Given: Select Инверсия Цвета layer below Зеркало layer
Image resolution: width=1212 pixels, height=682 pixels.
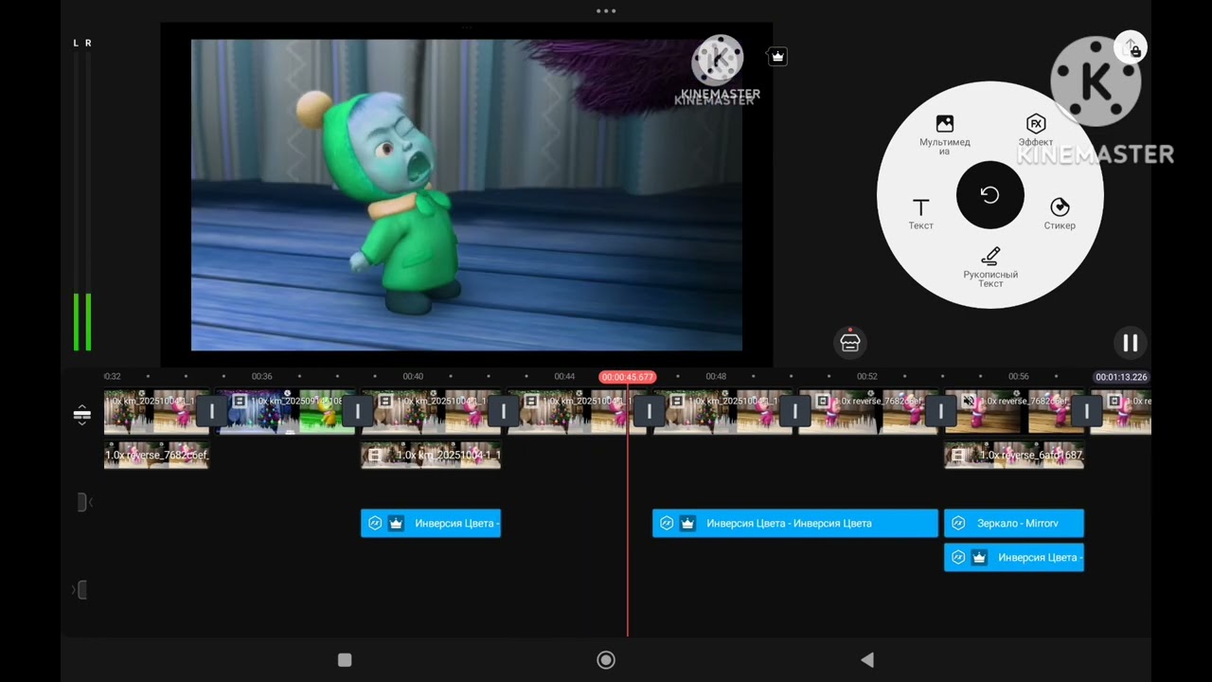Looking at the screenshot, I should 1014,557.
